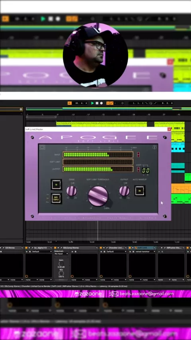Select the orange clip in the arranger

(x=181, y=188)
